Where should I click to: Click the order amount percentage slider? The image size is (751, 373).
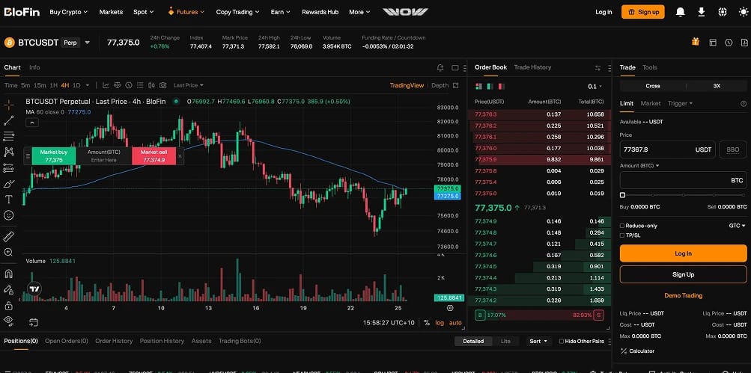683,195
